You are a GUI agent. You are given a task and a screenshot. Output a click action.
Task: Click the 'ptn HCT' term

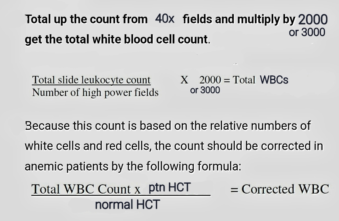[x=169, y=187]
